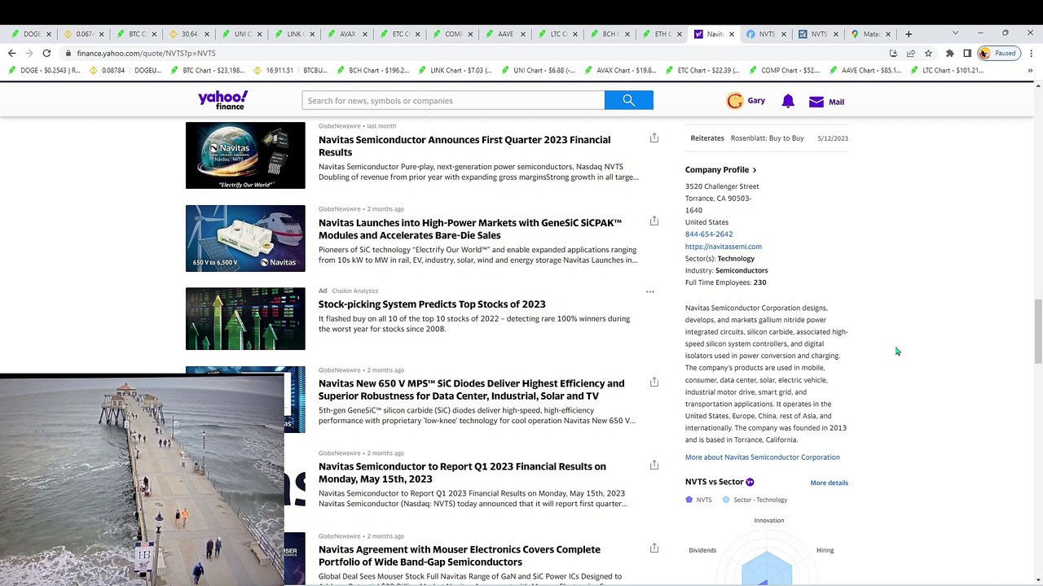Image resolution: width=1043 pixels, height=586 pixels.
Task: Open Navitas 650 V MPS SiC Diodes headline
Action: point(471,390)
